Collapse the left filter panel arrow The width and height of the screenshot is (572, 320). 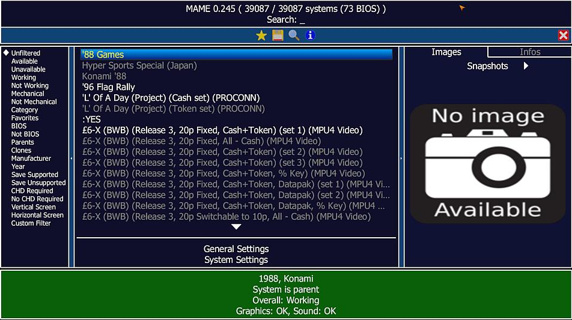point(71,158)
